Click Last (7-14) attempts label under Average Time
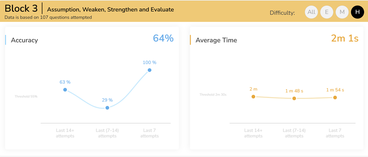 point(294,133)
